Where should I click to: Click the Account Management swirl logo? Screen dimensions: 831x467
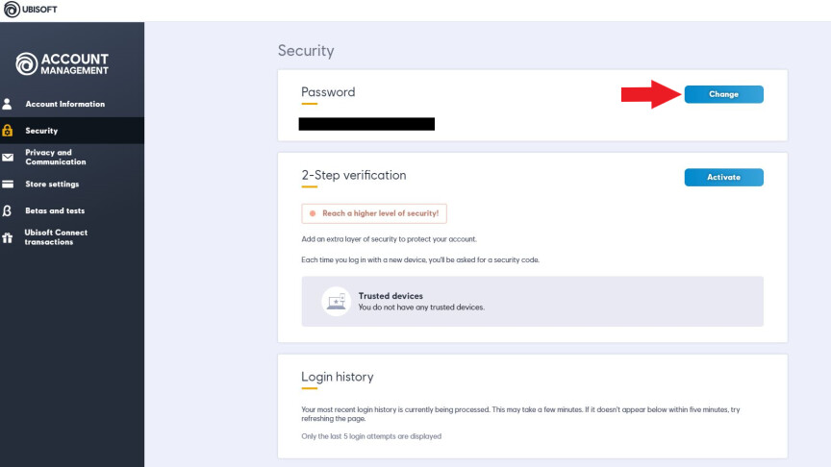pyautogui.click(x=27, y=63)
